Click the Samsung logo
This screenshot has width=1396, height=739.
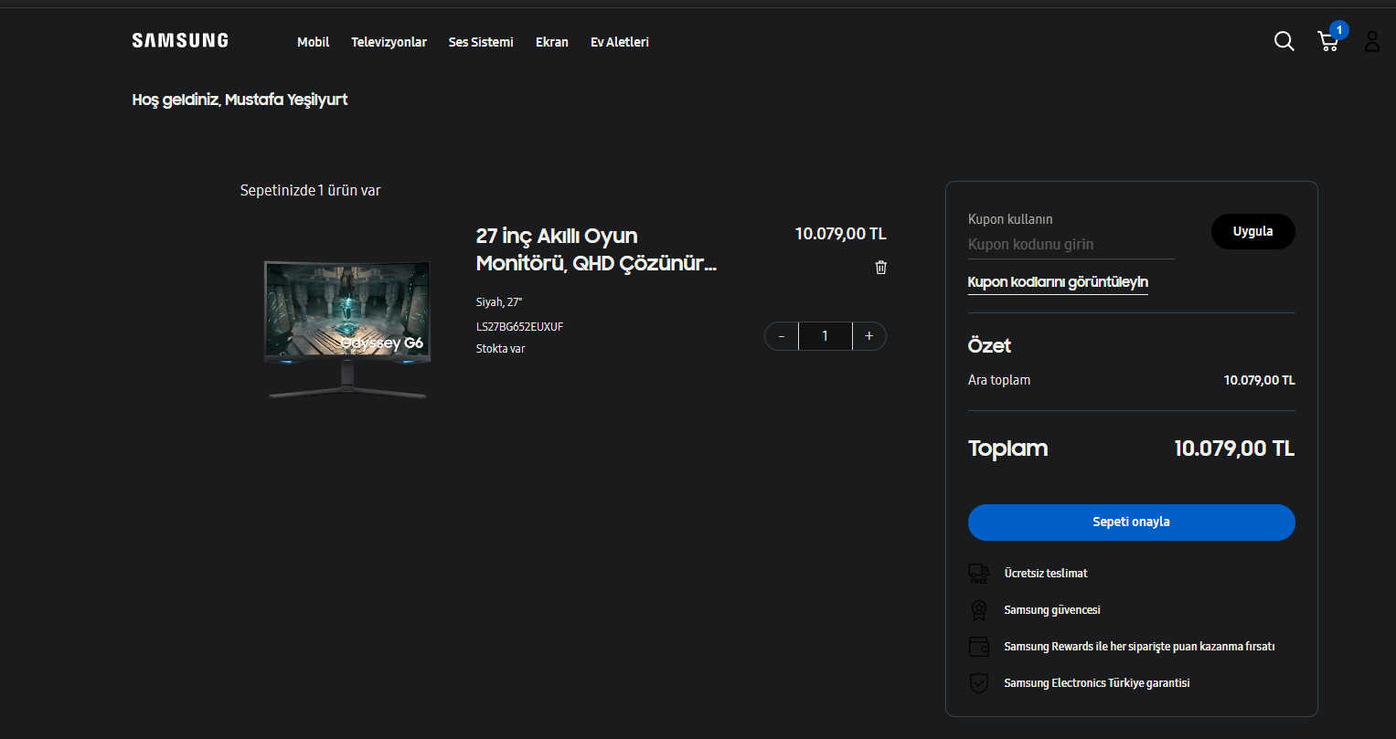[x=180, y=40]
